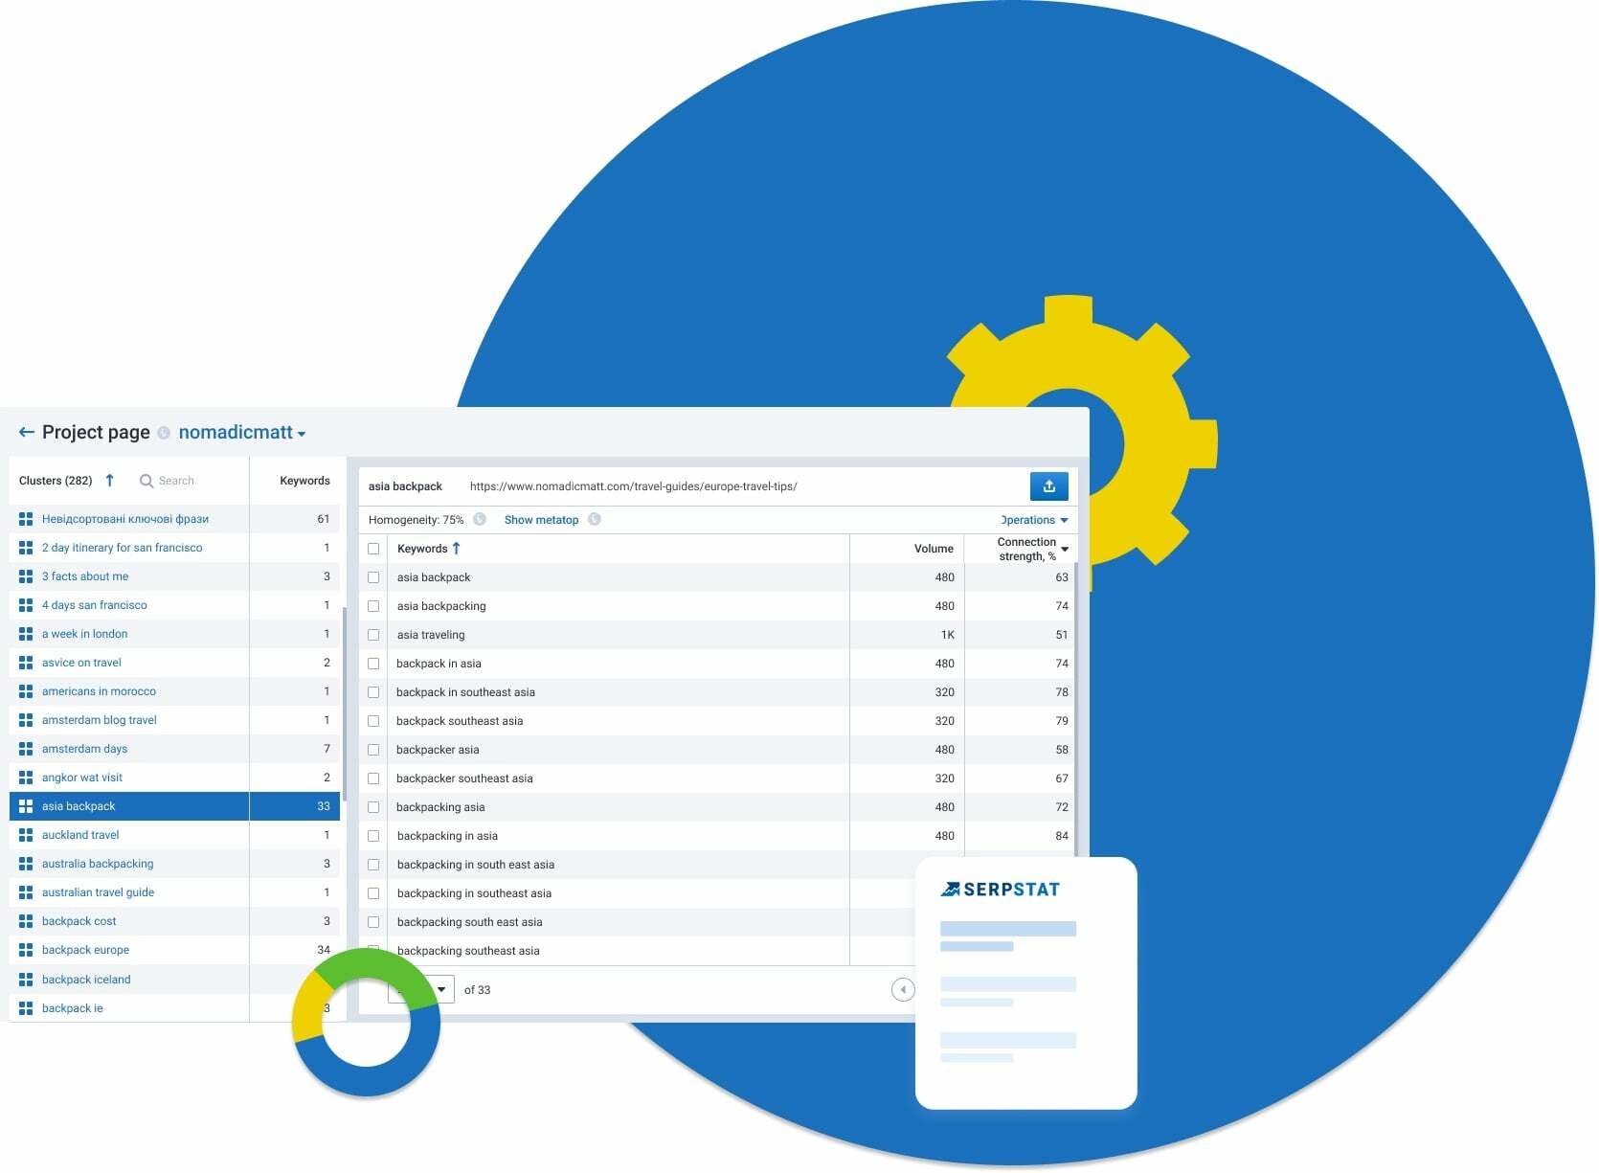The width and height of the screenshot is (1599, 1173).
Task: Open Connection strength column dropdown arrow
Action: point(1065,550)
